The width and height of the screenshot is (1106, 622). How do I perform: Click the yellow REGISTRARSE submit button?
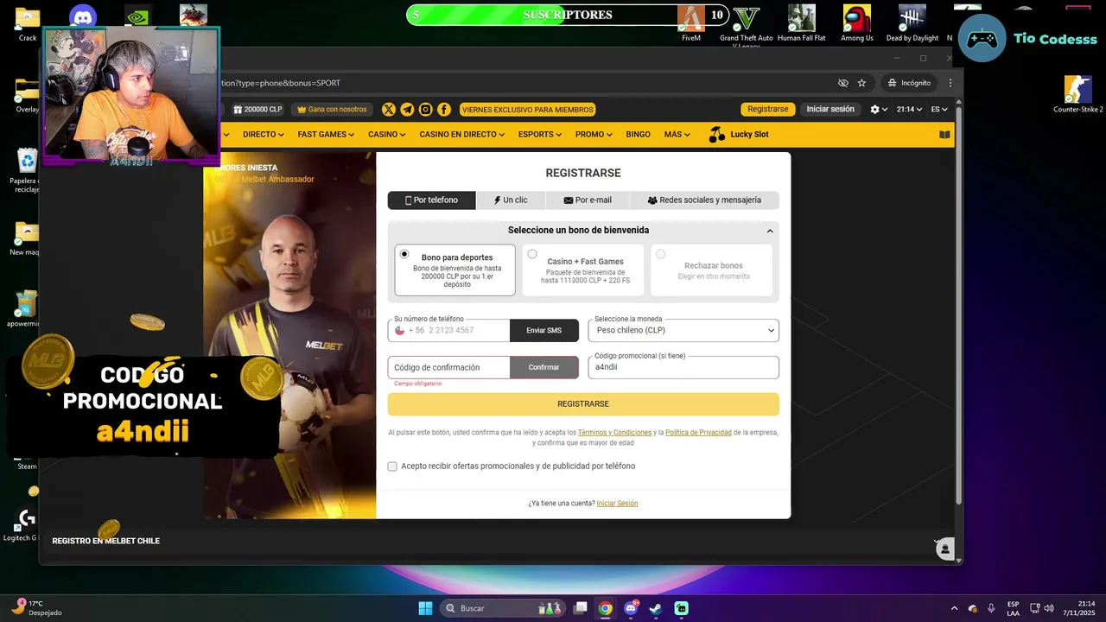point(583,404)
